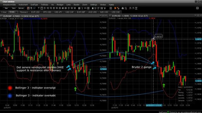Click the zoom in magnifier icon
Screen dimensions: 202x113
[130, 8]
